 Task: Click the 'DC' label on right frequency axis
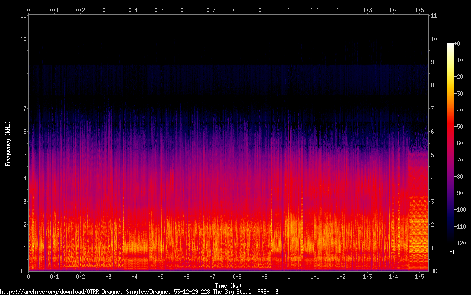434,271
